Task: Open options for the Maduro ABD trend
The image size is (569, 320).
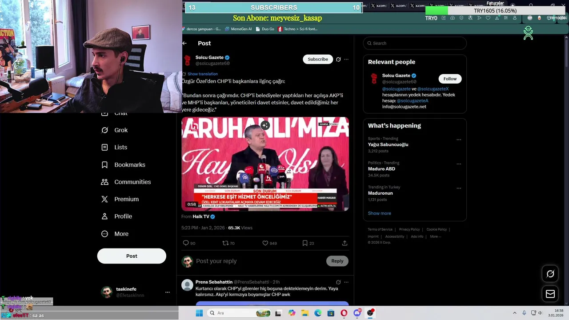Action: click(x=459, y=164)
